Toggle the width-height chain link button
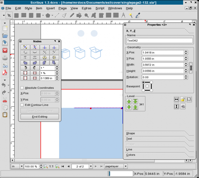199x178 pixels. (191, 68)
